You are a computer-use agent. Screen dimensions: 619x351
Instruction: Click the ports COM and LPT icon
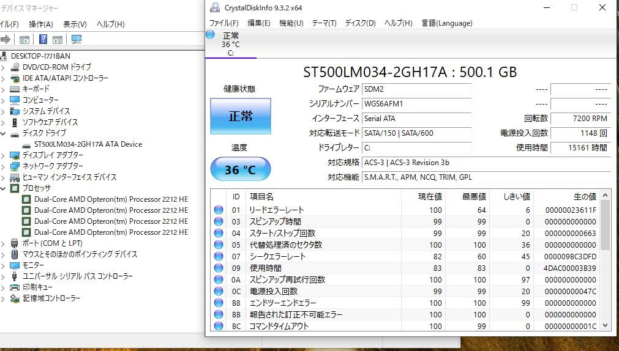coord(15,243)
